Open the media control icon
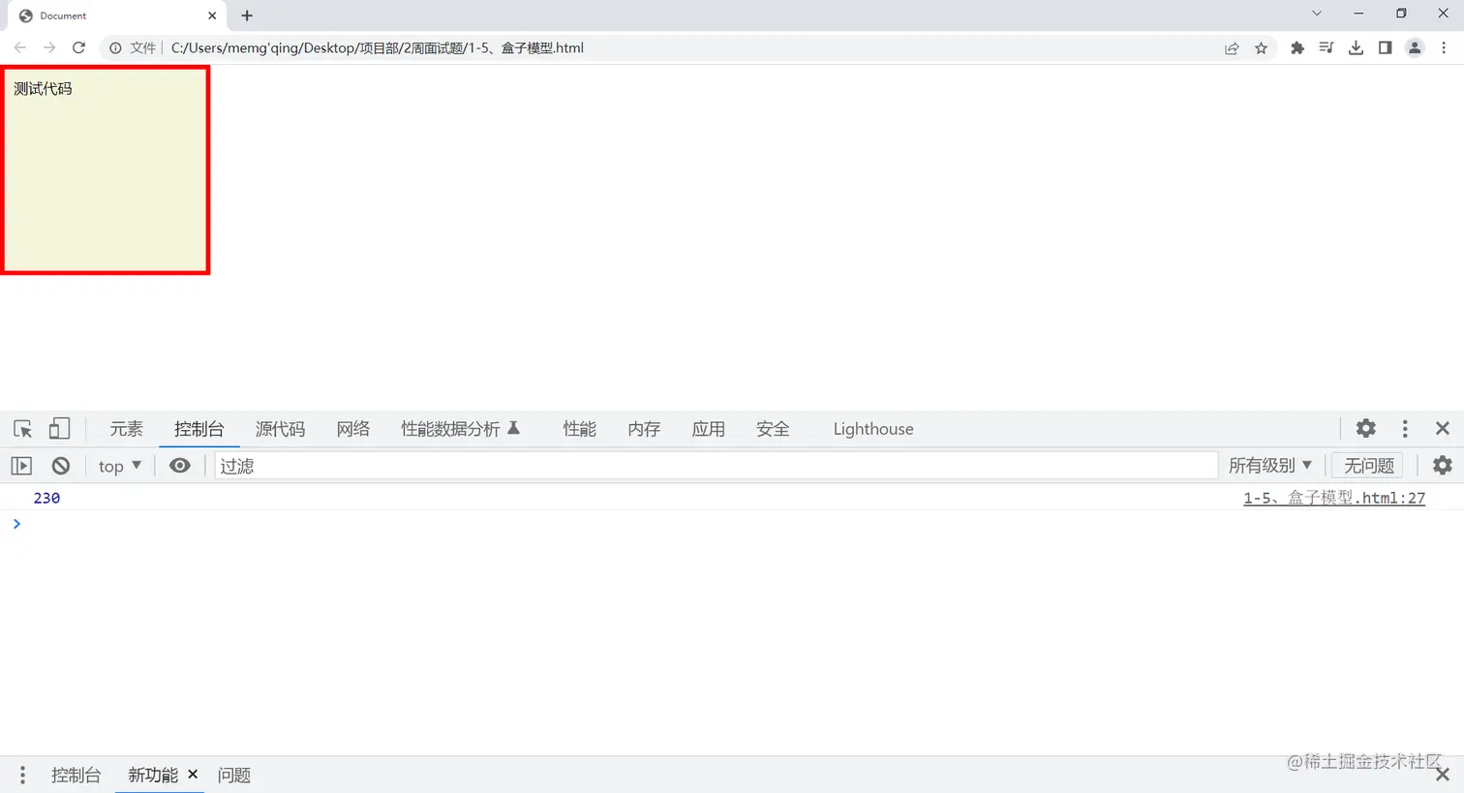 pyautogui.click(x=1327, y=47)
